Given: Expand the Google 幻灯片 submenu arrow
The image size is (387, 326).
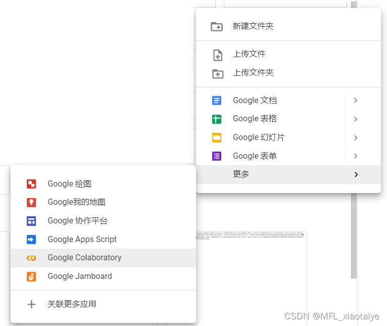Looking at the screenshot, I should coord(356,137).
